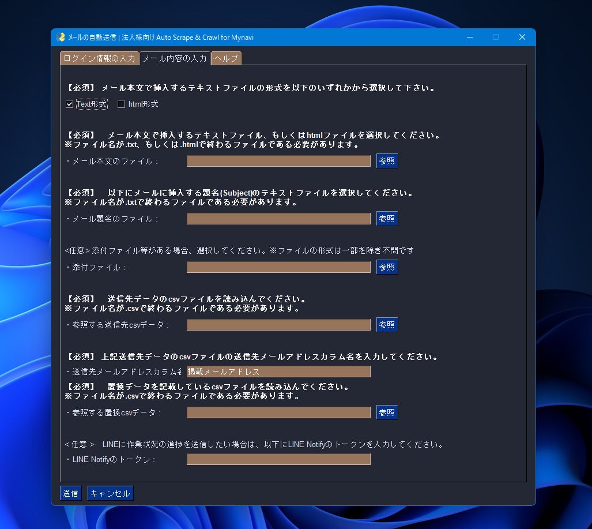
Task: Uncheck the Text形式 checkbox
Action: pyautogui.click(x=69, y=104)
